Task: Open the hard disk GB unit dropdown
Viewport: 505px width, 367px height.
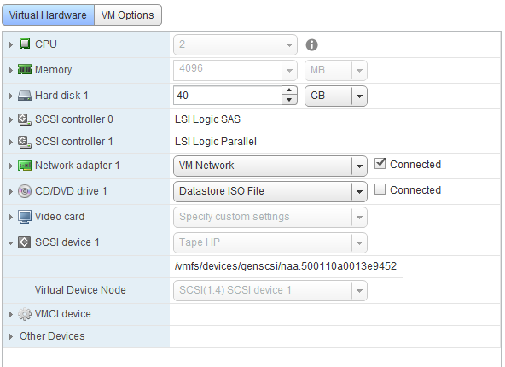Action: 335,96
